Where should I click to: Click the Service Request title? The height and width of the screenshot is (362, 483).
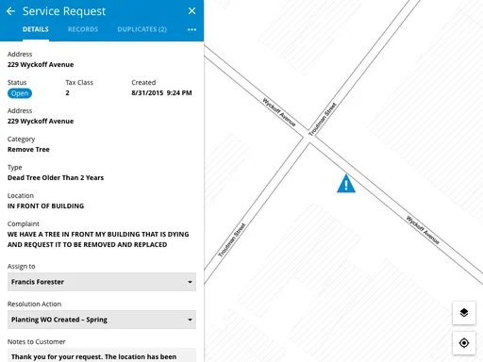coord(64,11)
